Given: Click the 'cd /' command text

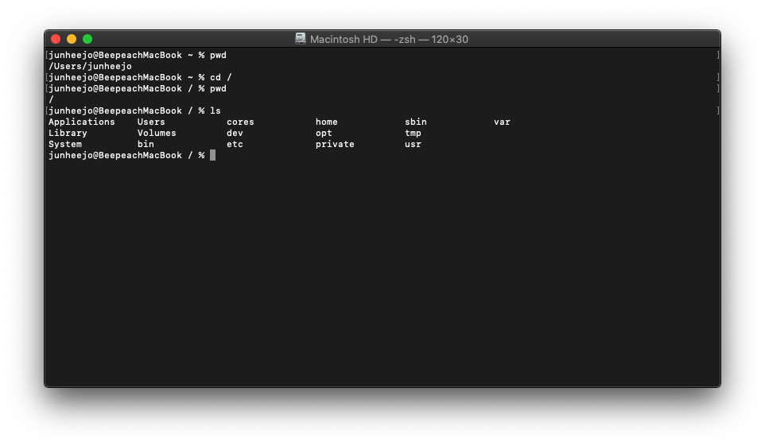Looking at the screenshot, I should pos(220,78).
